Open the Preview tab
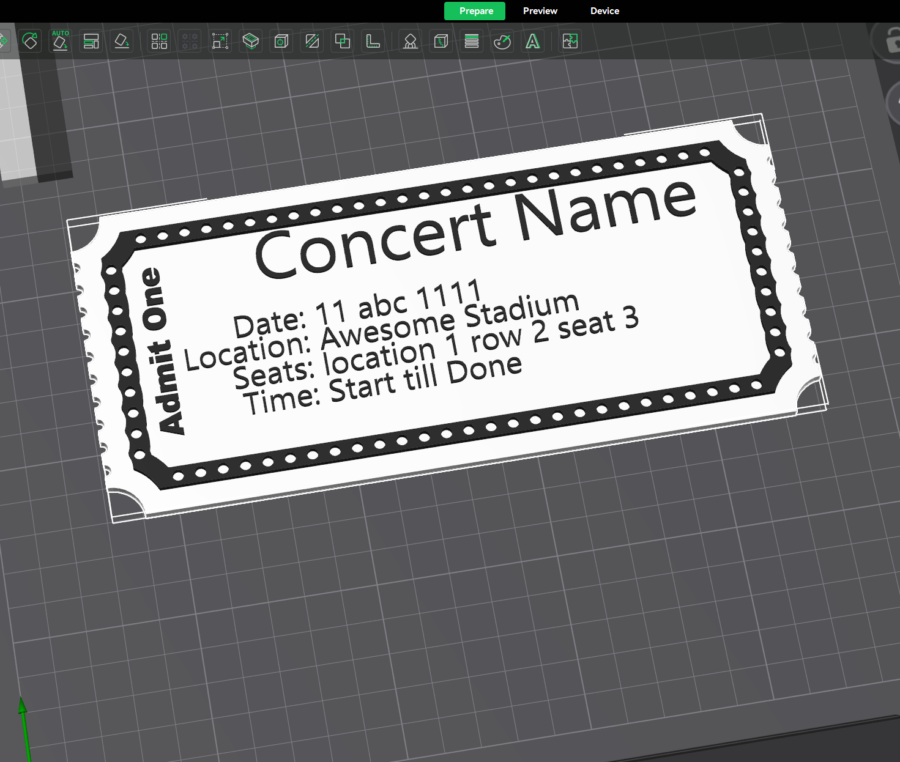The height and width of the screenshot is (762, 900). pos(540,11)
